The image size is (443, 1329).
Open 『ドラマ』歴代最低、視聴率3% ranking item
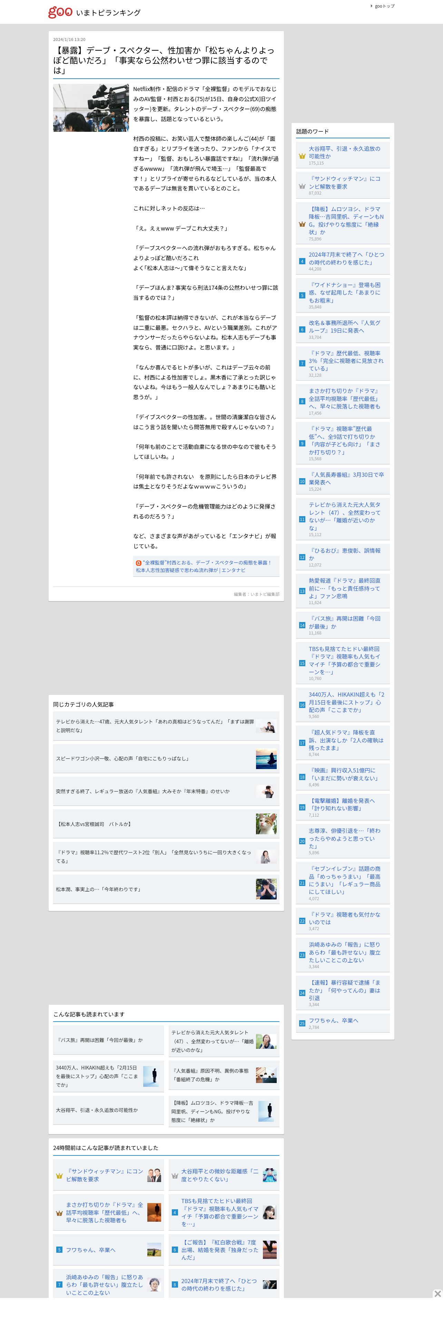click(x=346, y=361)
